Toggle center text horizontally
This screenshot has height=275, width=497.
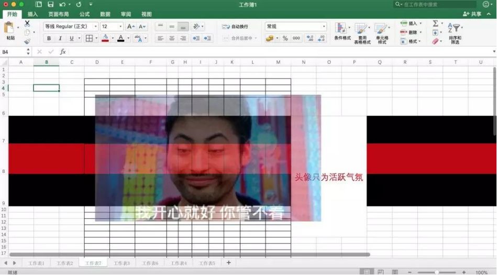(x=172, y=38)
